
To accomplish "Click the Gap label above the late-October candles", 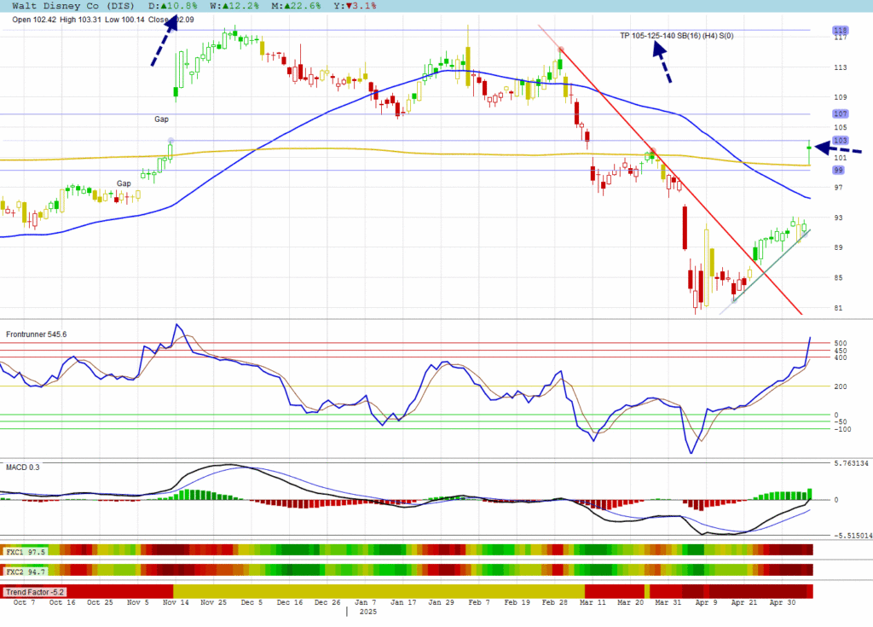I will [x=124, y=183].
